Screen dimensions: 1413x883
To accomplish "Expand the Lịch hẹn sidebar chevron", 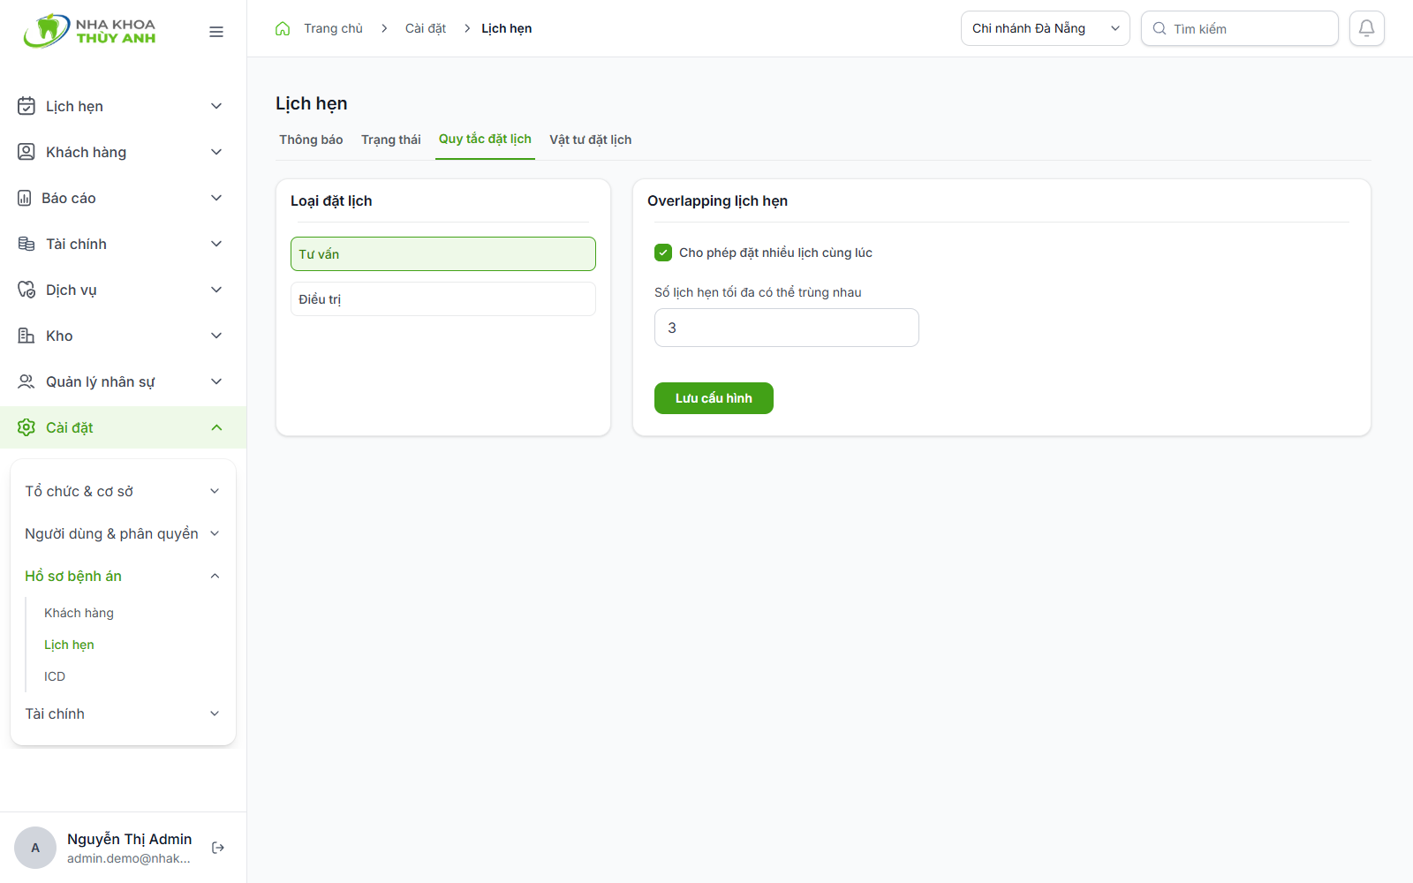I will pyautogui.click(x=216, y=106).
